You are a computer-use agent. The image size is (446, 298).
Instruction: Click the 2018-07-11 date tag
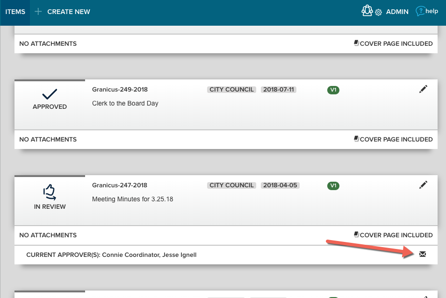click(x=280, y=89)
